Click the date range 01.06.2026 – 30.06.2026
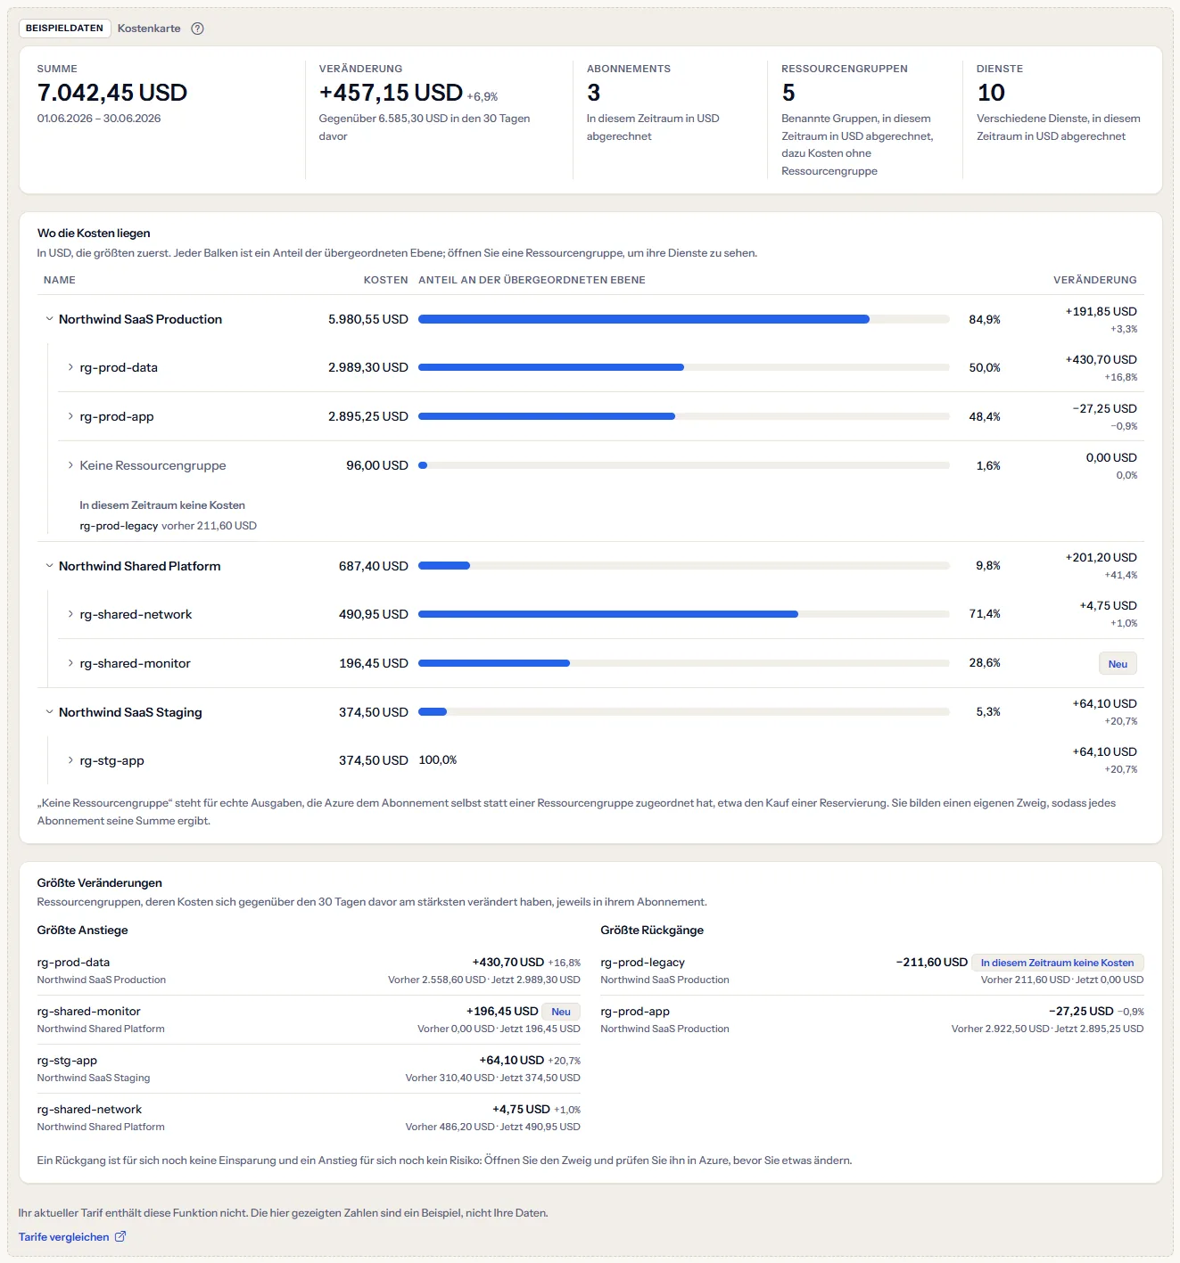Screen dimensions: 1180x1263 pos(99,119)
